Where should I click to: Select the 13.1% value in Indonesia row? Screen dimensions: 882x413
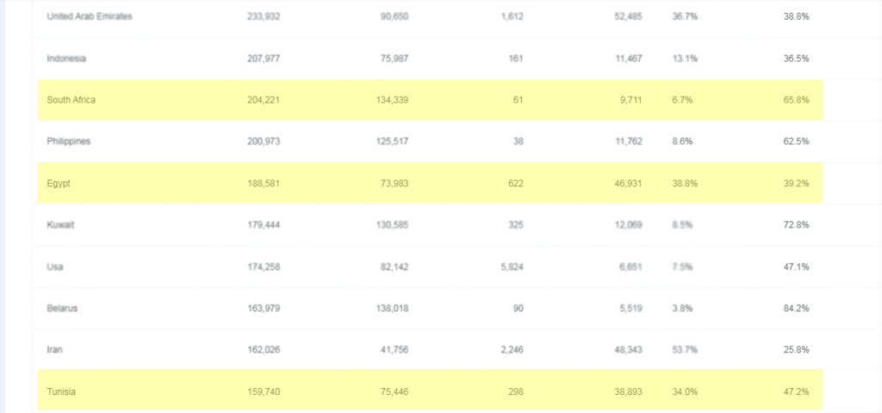pyautogui.click(x=685, y=58)
